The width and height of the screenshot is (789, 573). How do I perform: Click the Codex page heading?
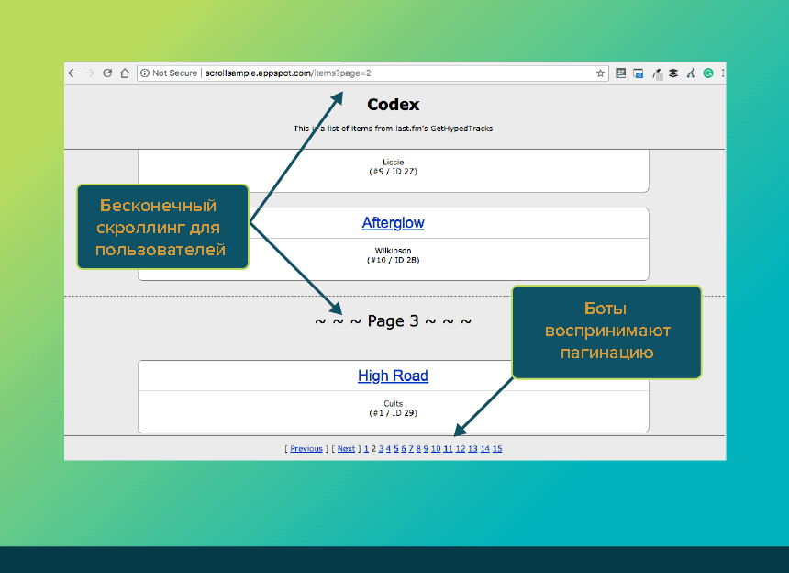[x=393, y=105]
